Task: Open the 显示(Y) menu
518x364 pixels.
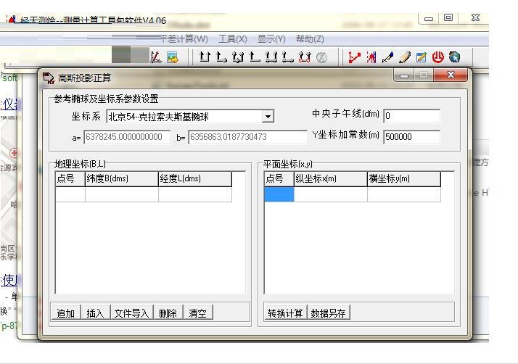Action: (271, 39)
